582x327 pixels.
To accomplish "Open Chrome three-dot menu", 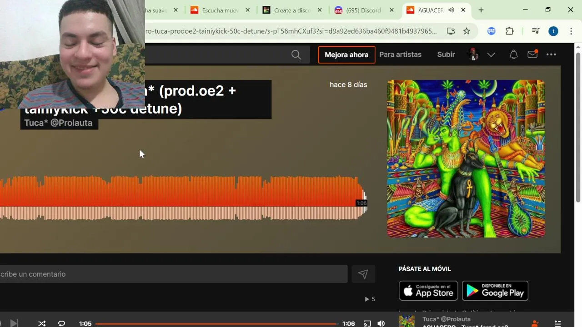I will (x=571, y=31).
